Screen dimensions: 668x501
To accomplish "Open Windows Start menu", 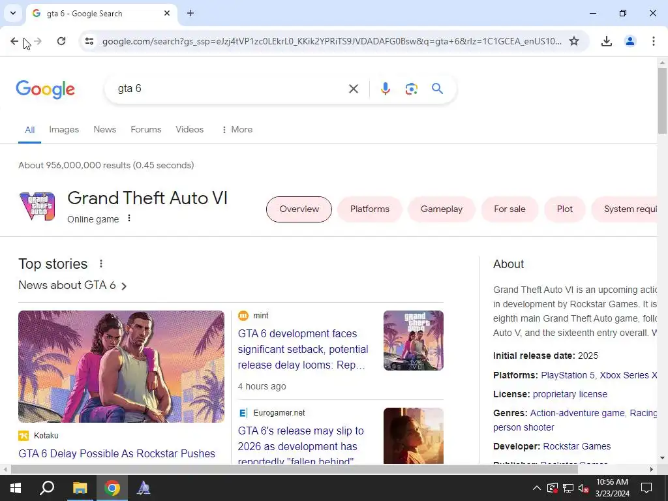I will [16, 488].
